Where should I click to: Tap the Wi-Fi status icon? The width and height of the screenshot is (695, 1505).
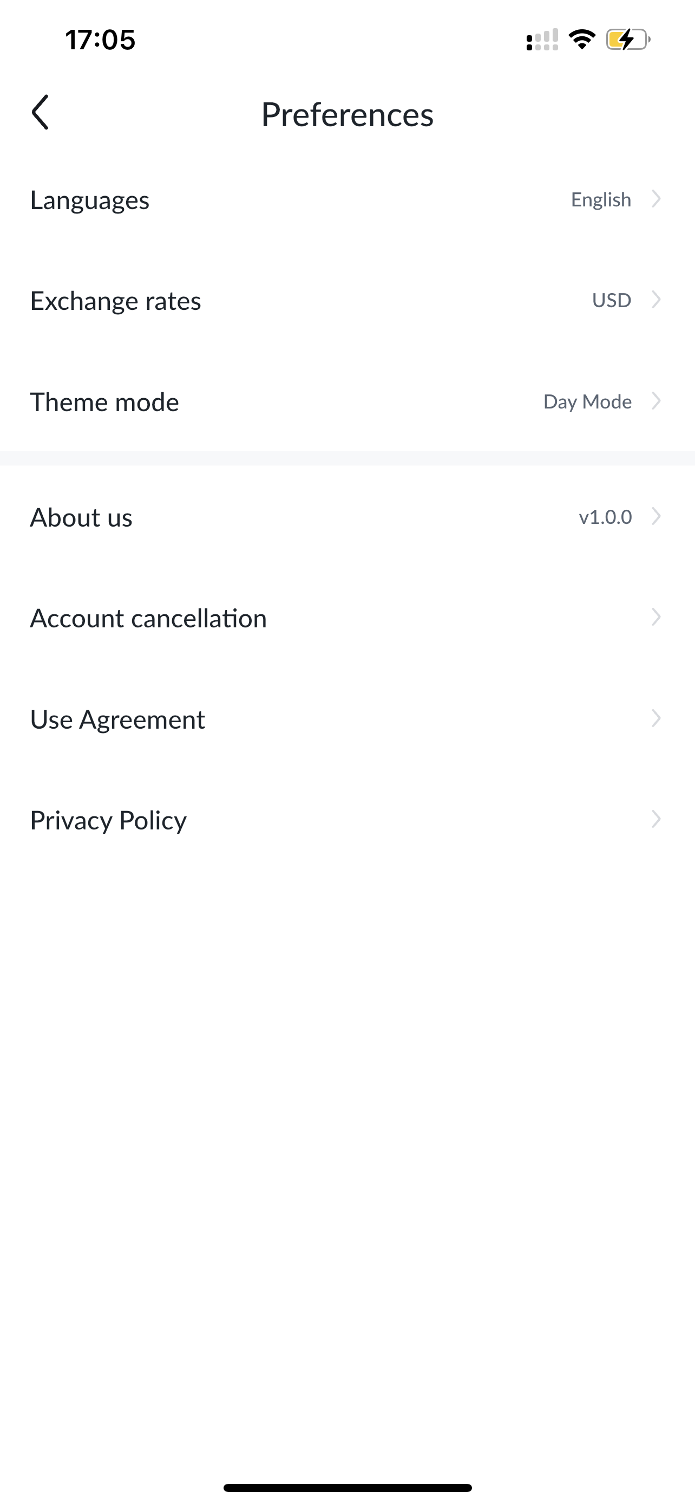582,39
